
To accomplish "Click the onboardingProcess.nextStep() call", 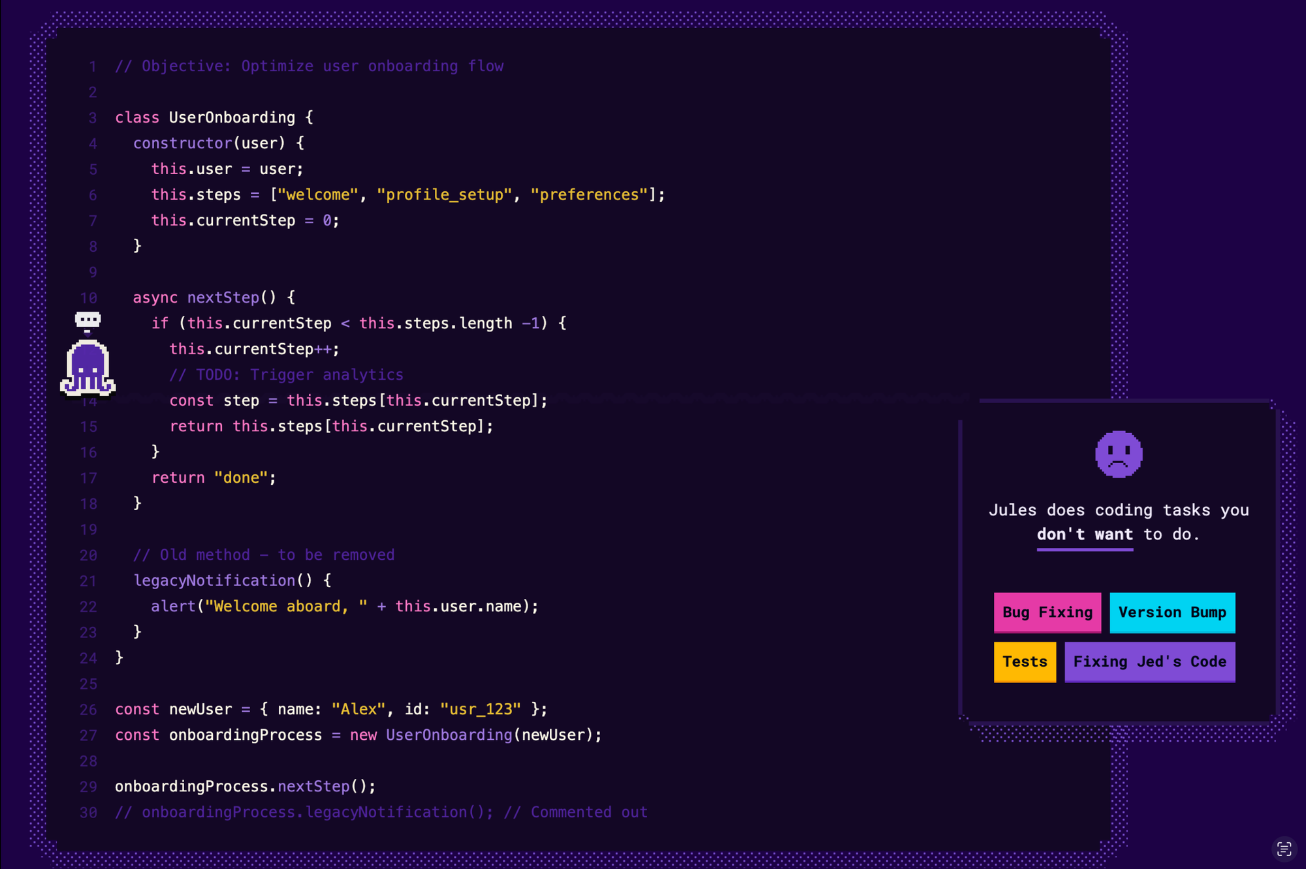I will point(245,786).
